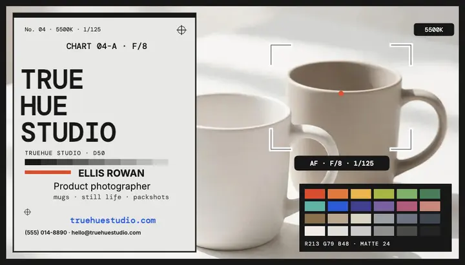Click the Product photographer title

click(x=102, y=186)
